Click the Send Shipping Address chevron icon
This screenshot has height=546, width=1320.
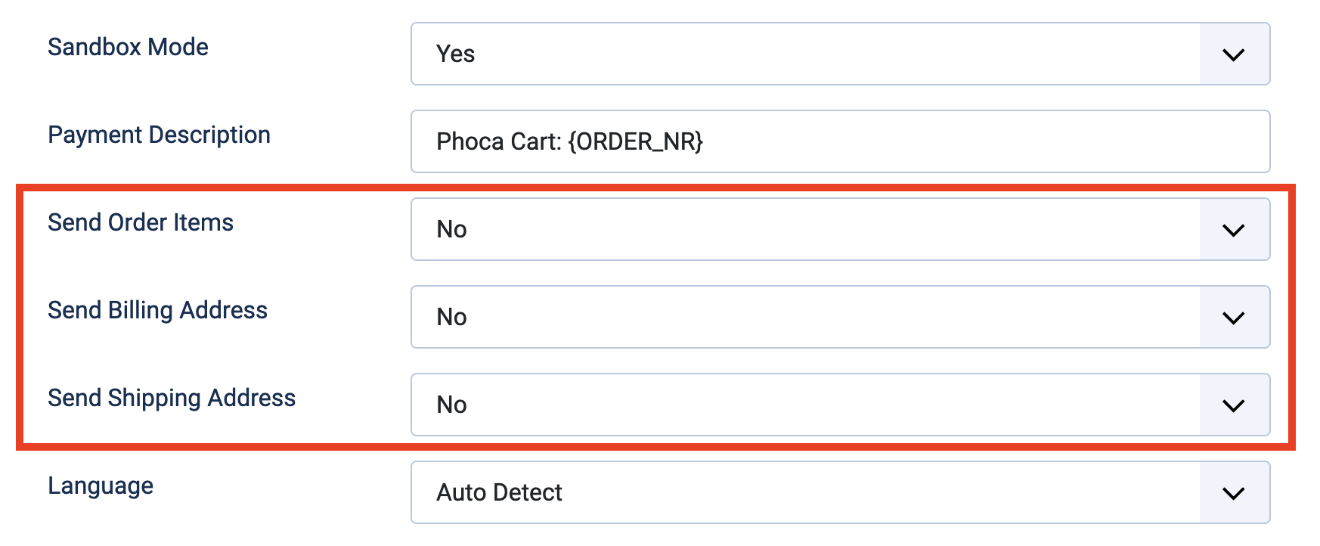[1234, 405]
